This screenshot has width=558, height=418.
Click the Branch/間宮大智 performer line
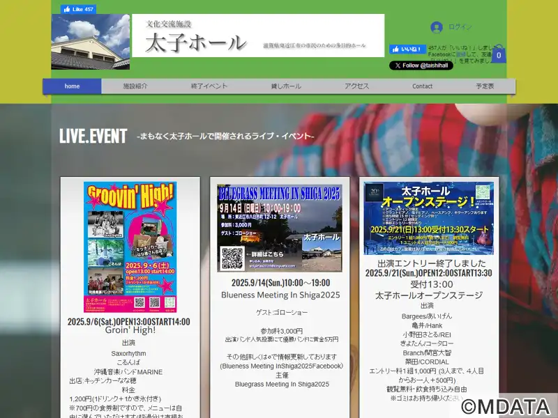point(427,353)
